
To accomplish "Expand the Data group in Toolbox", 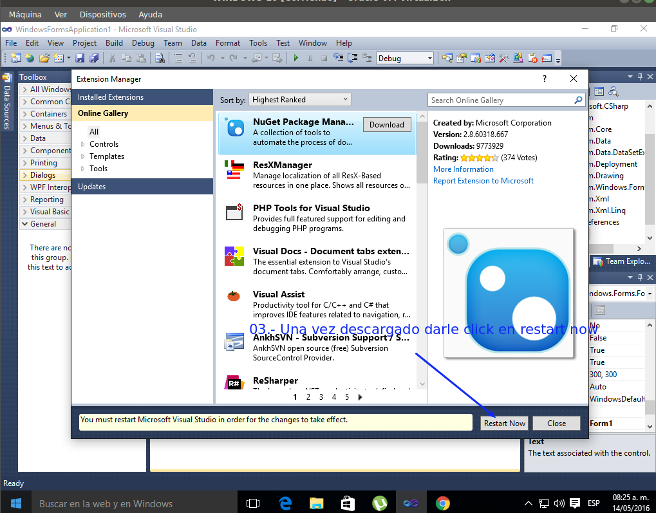I will pos(24,138).
